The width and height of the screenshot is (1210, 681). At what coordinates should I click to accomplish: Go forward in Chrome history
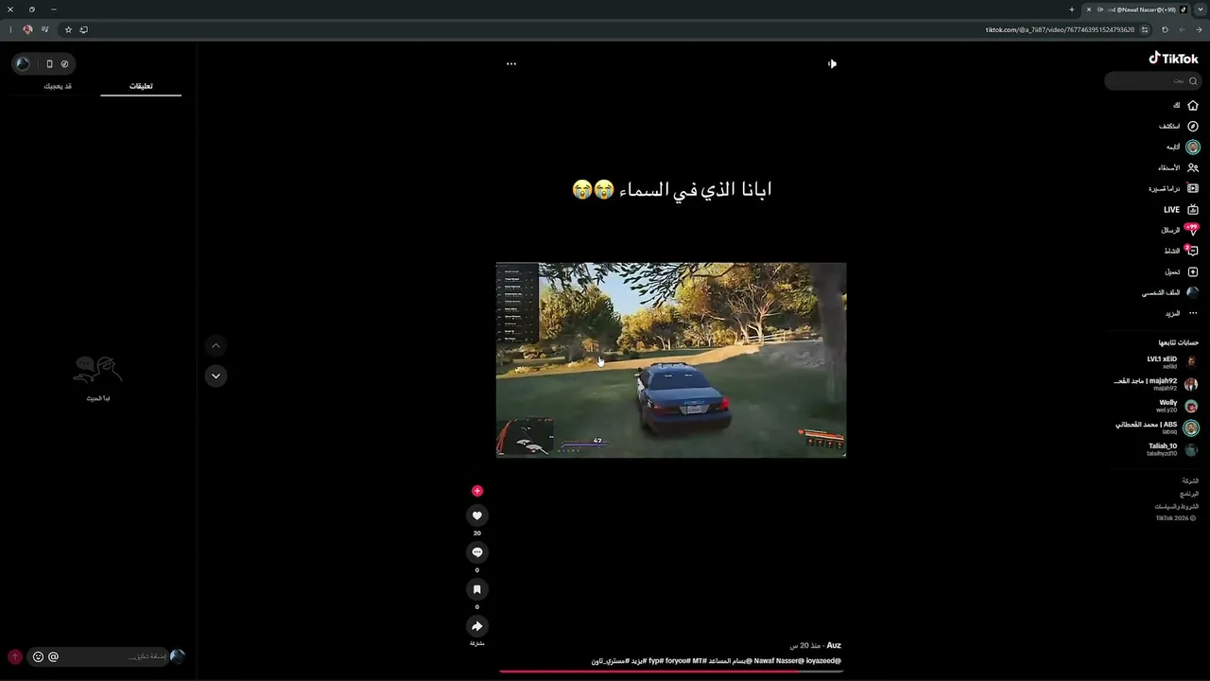(1182, 29)
